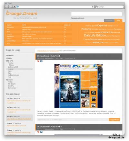
Task: Open the advanced search link below site search
Action: [77, 18]
